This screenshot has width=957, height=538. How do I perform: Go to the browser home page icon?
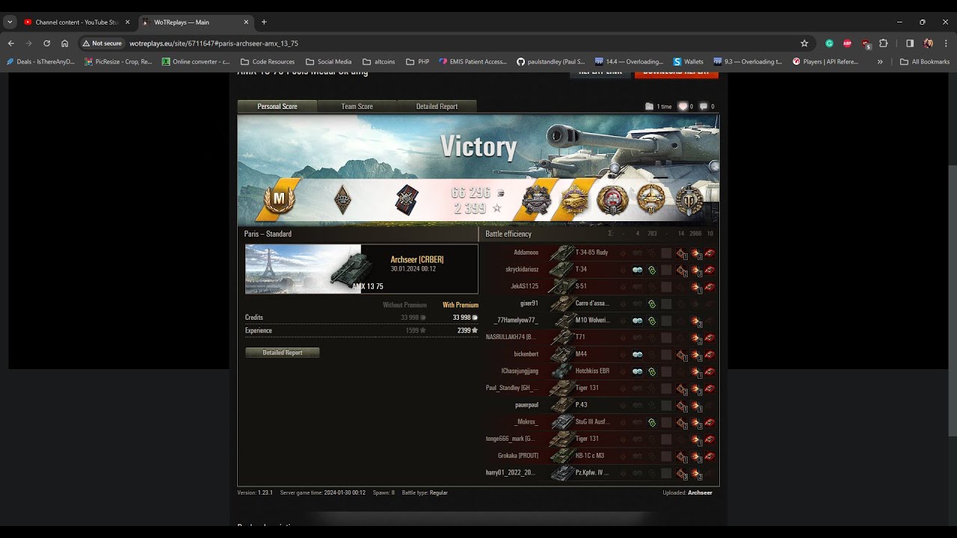point(65,43)
